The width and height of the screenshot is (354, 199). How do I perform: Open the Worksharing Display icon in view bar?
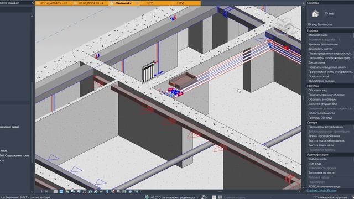[x=113, y=192]
